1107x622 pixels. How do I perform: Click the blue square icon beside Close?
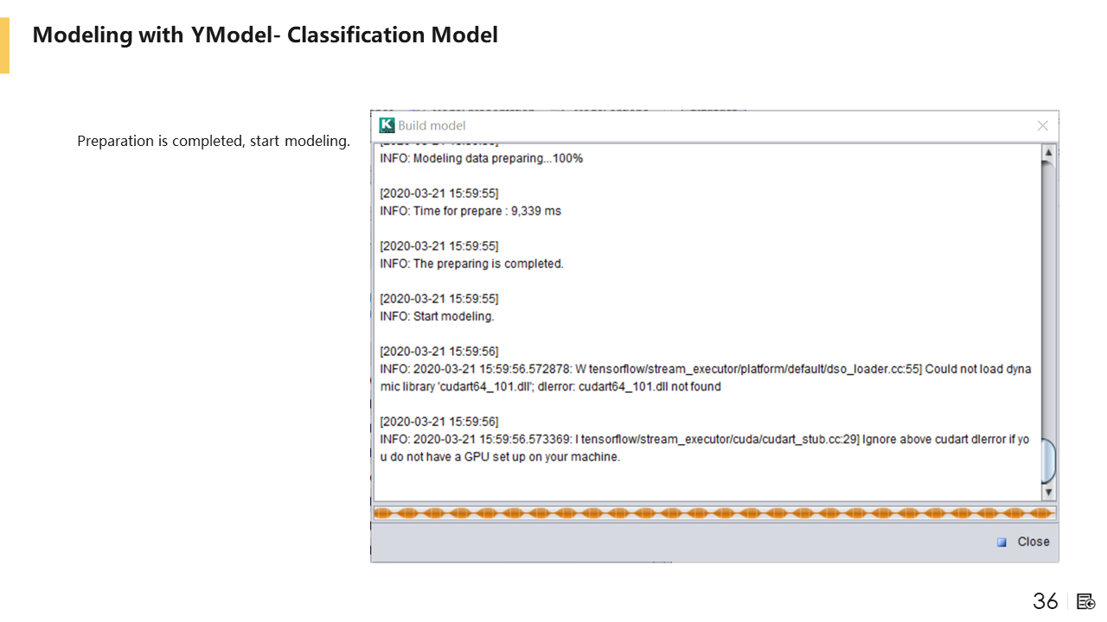[x=1001, y=543]
